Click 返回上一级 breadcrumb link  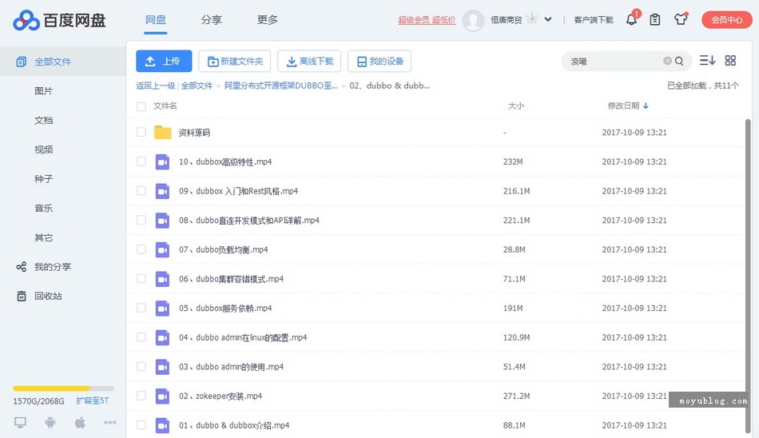coord(155,86)
